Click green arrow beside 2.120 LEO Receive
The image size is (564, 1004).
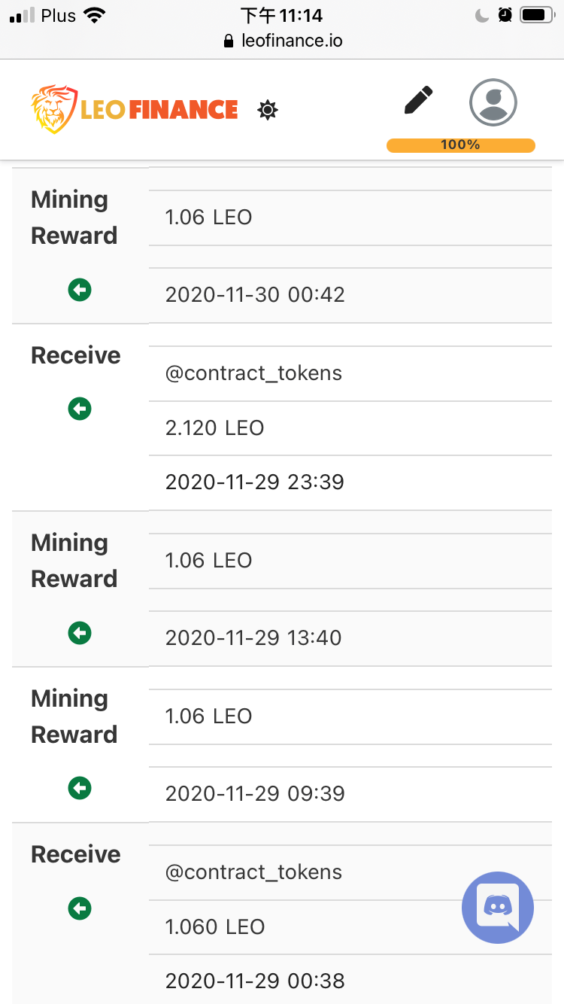(80, 409)
